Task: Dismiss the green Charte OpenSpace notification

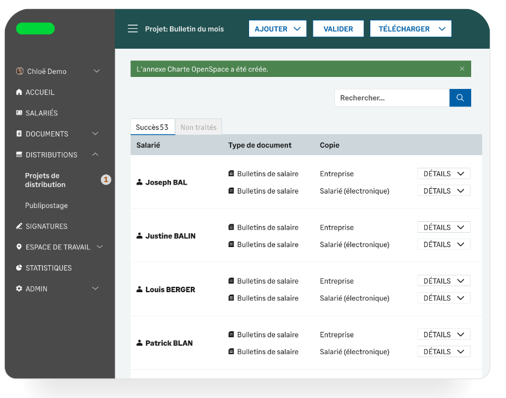Action: pyautogui.click(x=462, y=69)
